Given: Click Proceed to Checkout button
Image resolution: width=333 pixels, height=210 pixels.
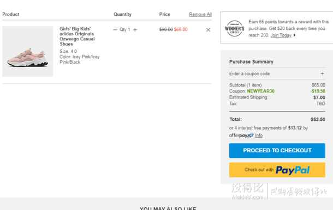Looking at the screenshot, I should (x=277, y=151).
